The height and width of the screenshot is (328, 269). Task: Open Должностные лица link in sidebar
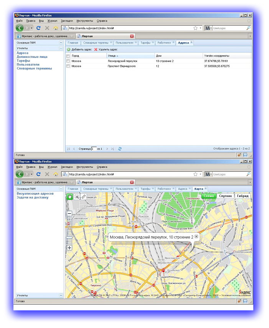32,57
